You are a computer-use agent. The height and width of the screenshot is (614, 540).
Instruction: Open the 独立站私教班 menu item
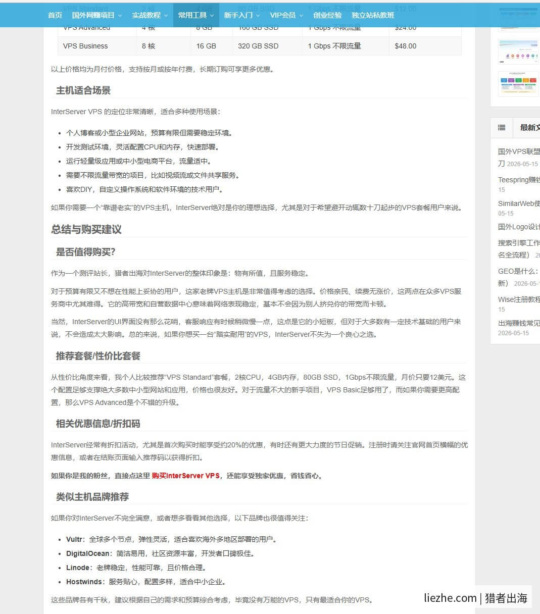373,15
